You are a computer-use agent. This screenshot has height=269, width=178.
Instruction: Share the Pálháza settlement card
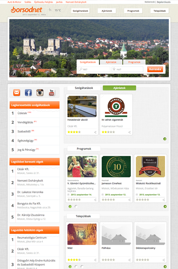coord(129,260)
